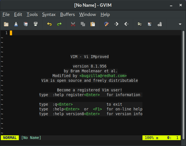Close the GVIM window

pyautogui.click(x=181, y=5)
